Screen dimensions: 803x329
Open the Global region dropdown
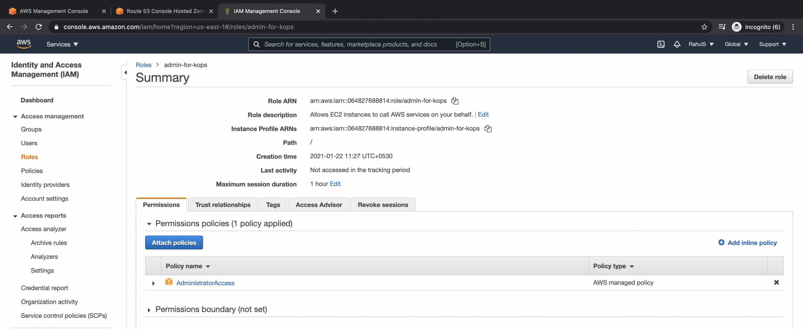[x=736, y=44]
